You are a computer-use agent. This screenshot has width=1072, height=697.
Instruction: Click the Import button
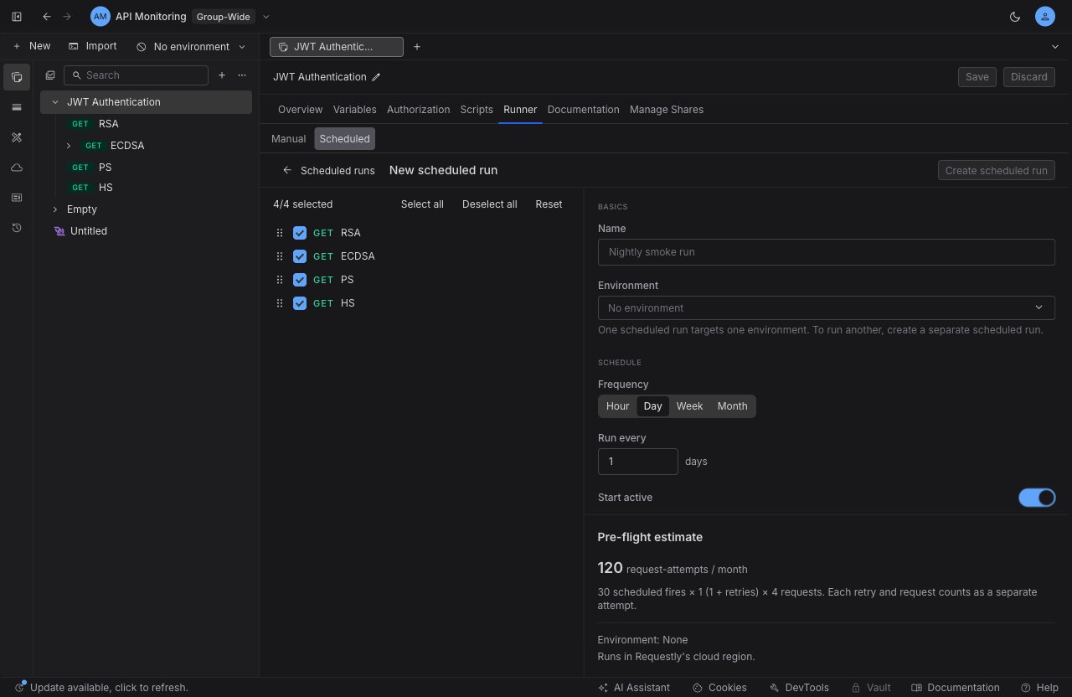tap(92, 46)
